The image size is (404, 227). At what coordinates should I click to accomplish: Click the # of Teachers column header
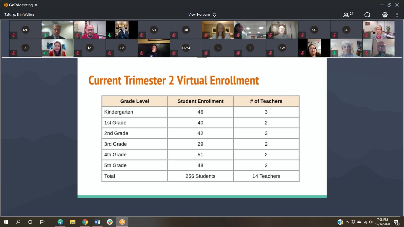[266, 101]
